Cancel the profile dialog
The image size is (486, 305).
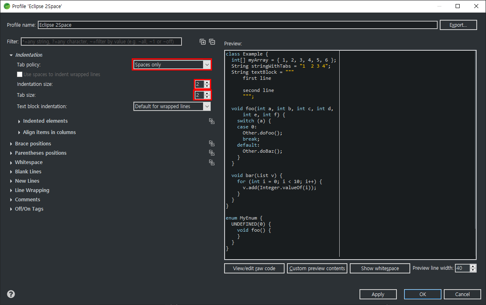pyautogui.click(x=462, y=294)
